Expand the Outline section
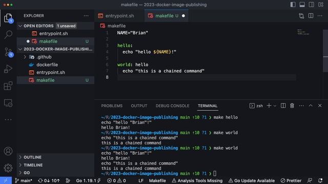The width and height of the screenshot is (328, 184). tap(55, 157)
